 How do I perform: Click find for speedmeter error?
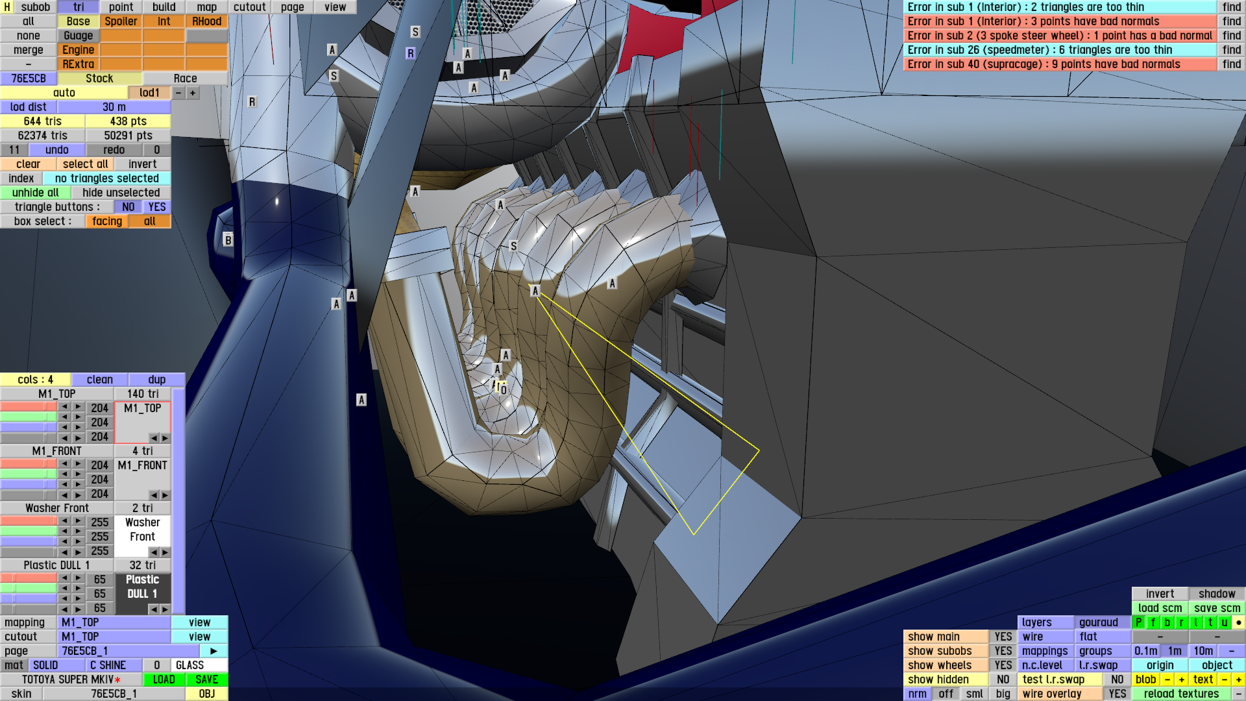tap(1231, 50)
